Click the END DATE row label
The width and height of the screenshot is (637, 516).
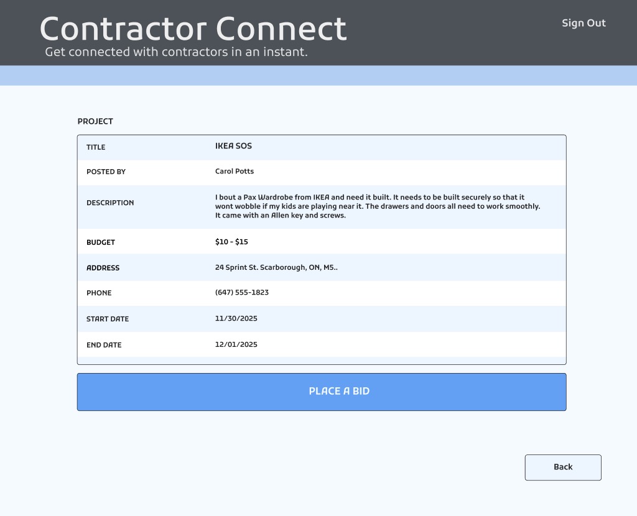click(x=104, y=345)
